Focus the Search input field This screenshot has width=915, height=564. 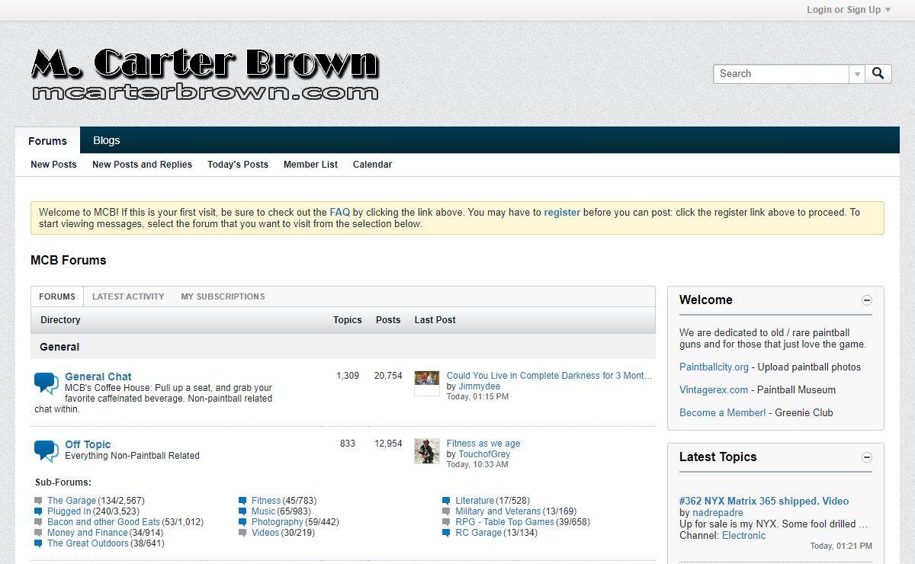(781, 74)
